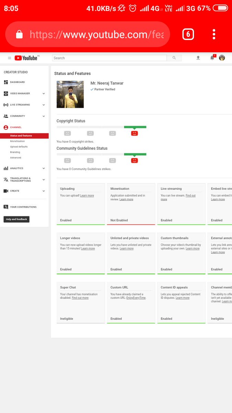Viewport: 232px width, 413px height.
Task: Tap the alarm clock status icon
Action: pyautogui.click(x=133, y=8)
